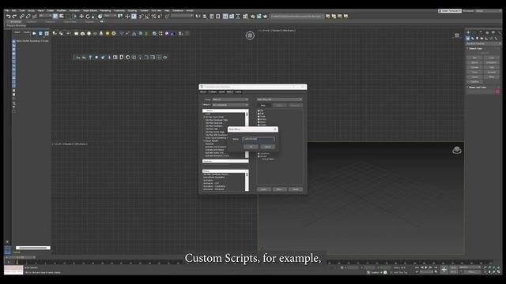Screen dimensions: 506x284
Task: Click the object color swatch
Action: tap(497, 92)
